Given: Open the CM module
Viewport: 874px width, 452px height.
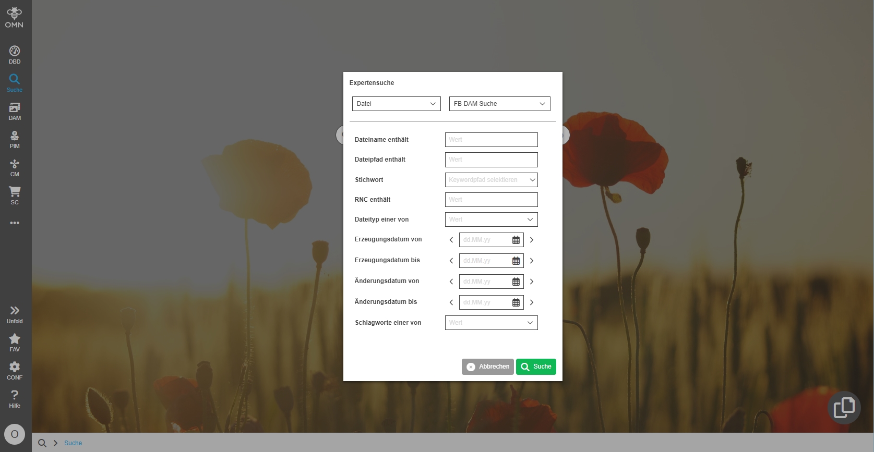Looking at the screenshot, I should 15,167.
